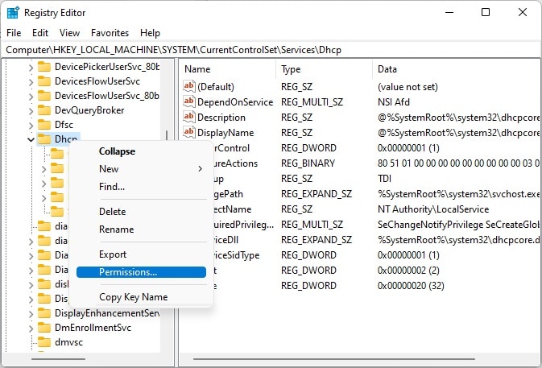The image size is (542, 368).
Task: Select the DisplayName value name
Action: tap(225, 133)
